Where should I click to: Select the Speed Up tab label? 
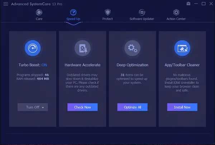73,19
